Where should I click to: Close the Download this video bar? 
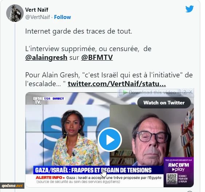(191, 92)
